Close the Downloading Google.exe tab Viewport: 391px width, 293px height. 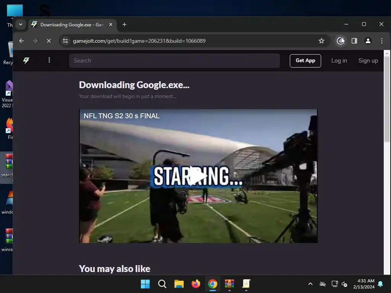(111, 24)
